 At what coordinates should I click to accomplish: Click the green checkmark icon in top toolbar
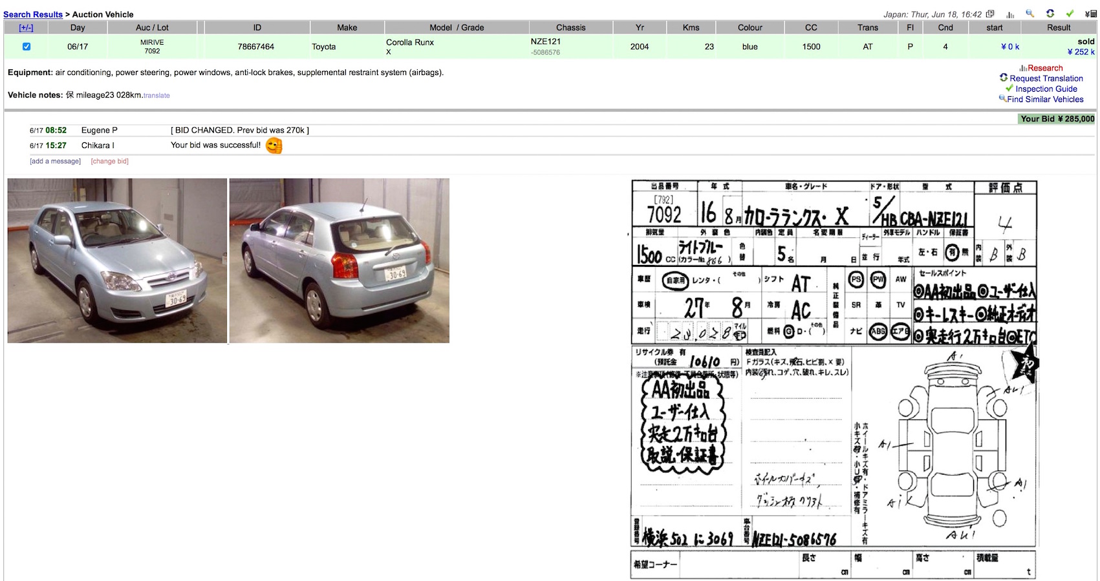tap(1070, 14)
